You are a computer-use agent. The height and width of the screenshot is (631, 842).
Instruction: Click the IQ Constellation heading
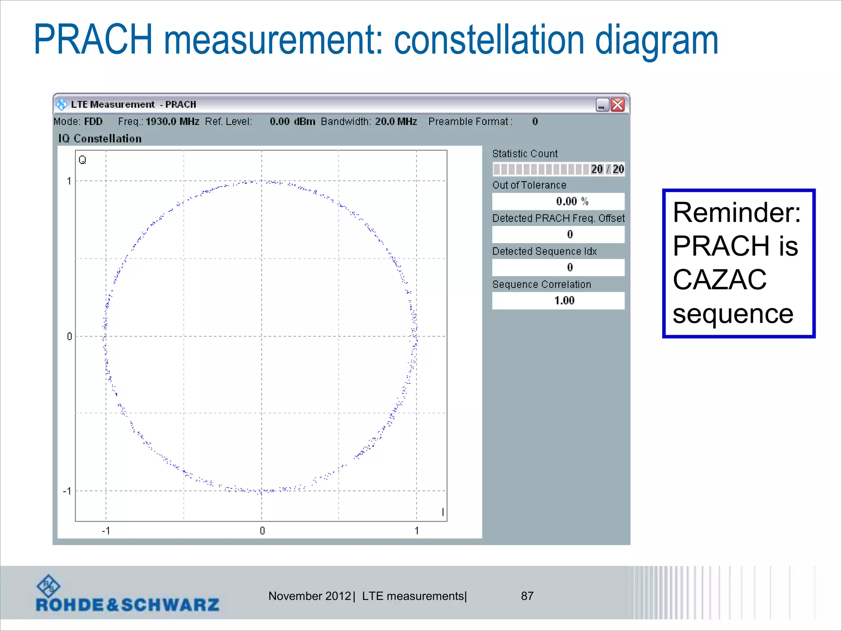pos(100,138)
